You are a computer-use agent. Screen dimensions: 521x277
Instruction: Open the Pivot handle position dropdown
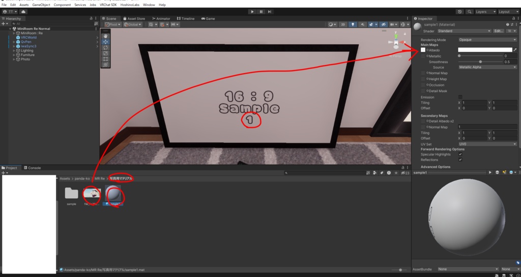(113, 24)
